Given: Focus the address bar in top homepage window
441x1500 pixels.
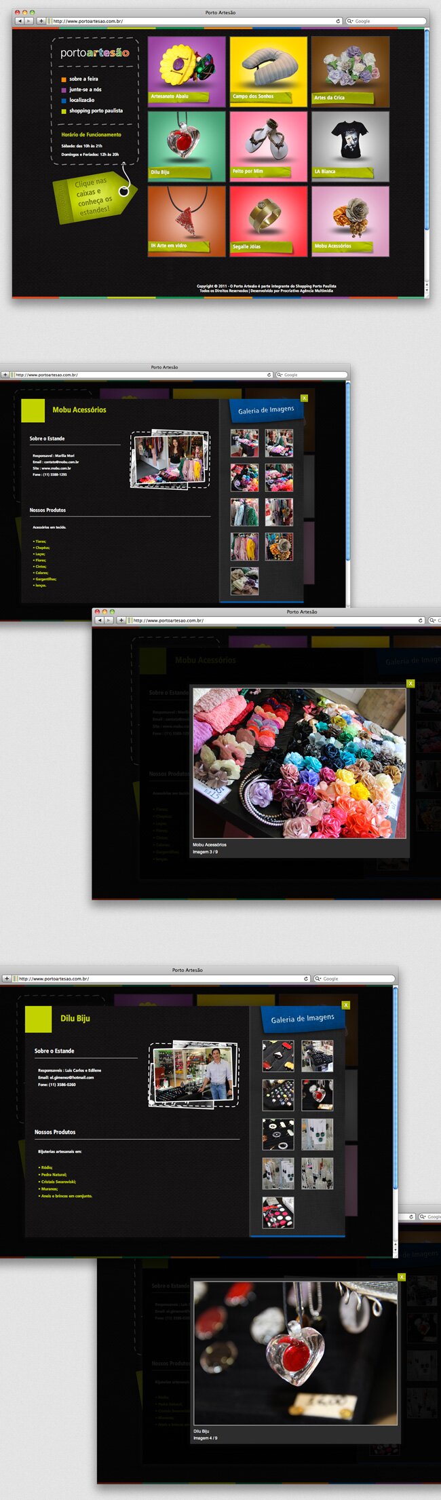Looking at the screenshot, I should point(194,21).
